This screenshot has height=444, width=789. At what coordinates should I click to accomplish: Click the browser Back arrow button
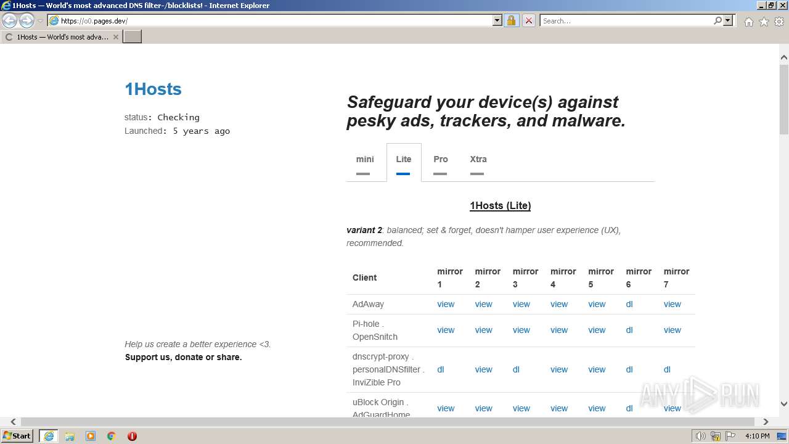(10, 21)
